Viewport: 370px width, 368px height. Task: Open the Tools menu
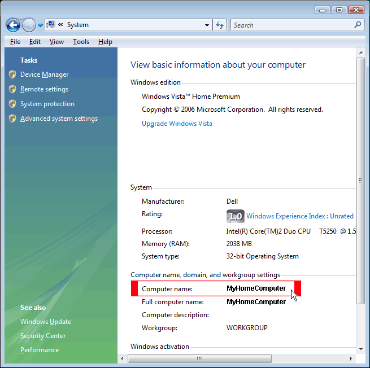[x=81, y=42]
